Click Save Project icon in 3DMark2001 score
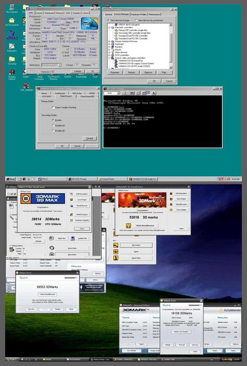Image resolution: width=247 pixels, height=366 pixels. tap(171, 199)
